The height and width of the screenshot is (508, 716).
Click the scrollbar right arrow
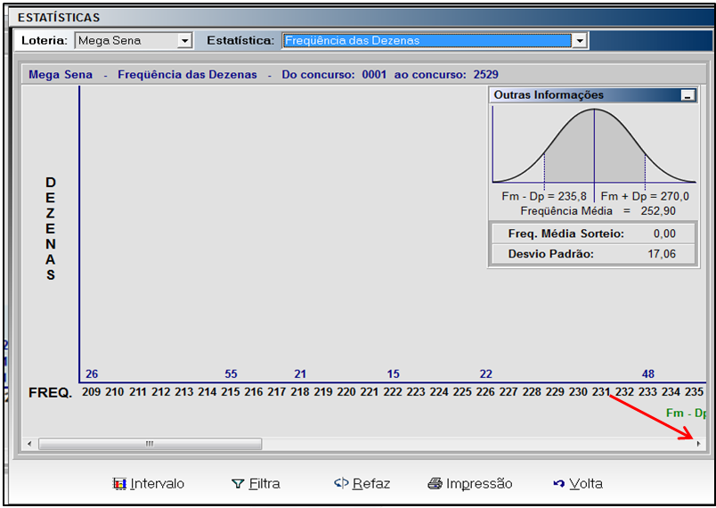click(698, 444)
